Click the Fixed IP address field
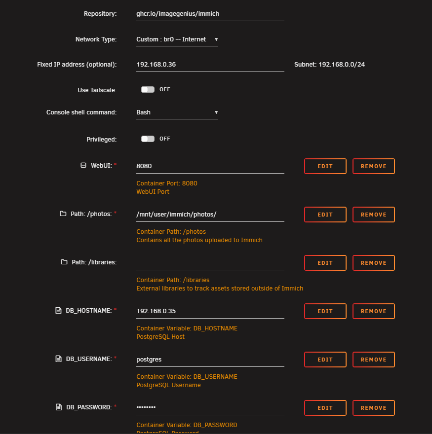Viewport: 432px width, 434px height. tap(210, 65)
